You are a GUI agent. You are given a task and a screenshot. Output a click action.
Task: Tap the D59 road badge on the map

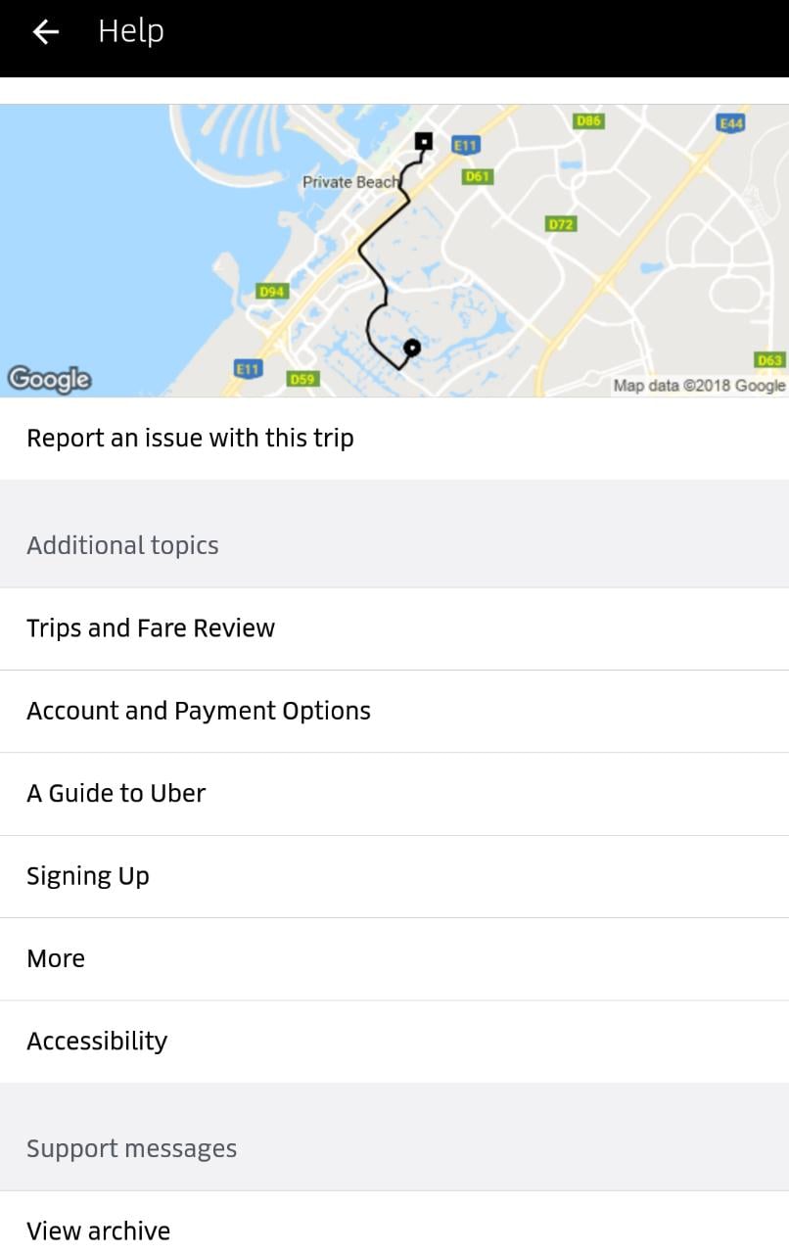(x=302, y=379)
